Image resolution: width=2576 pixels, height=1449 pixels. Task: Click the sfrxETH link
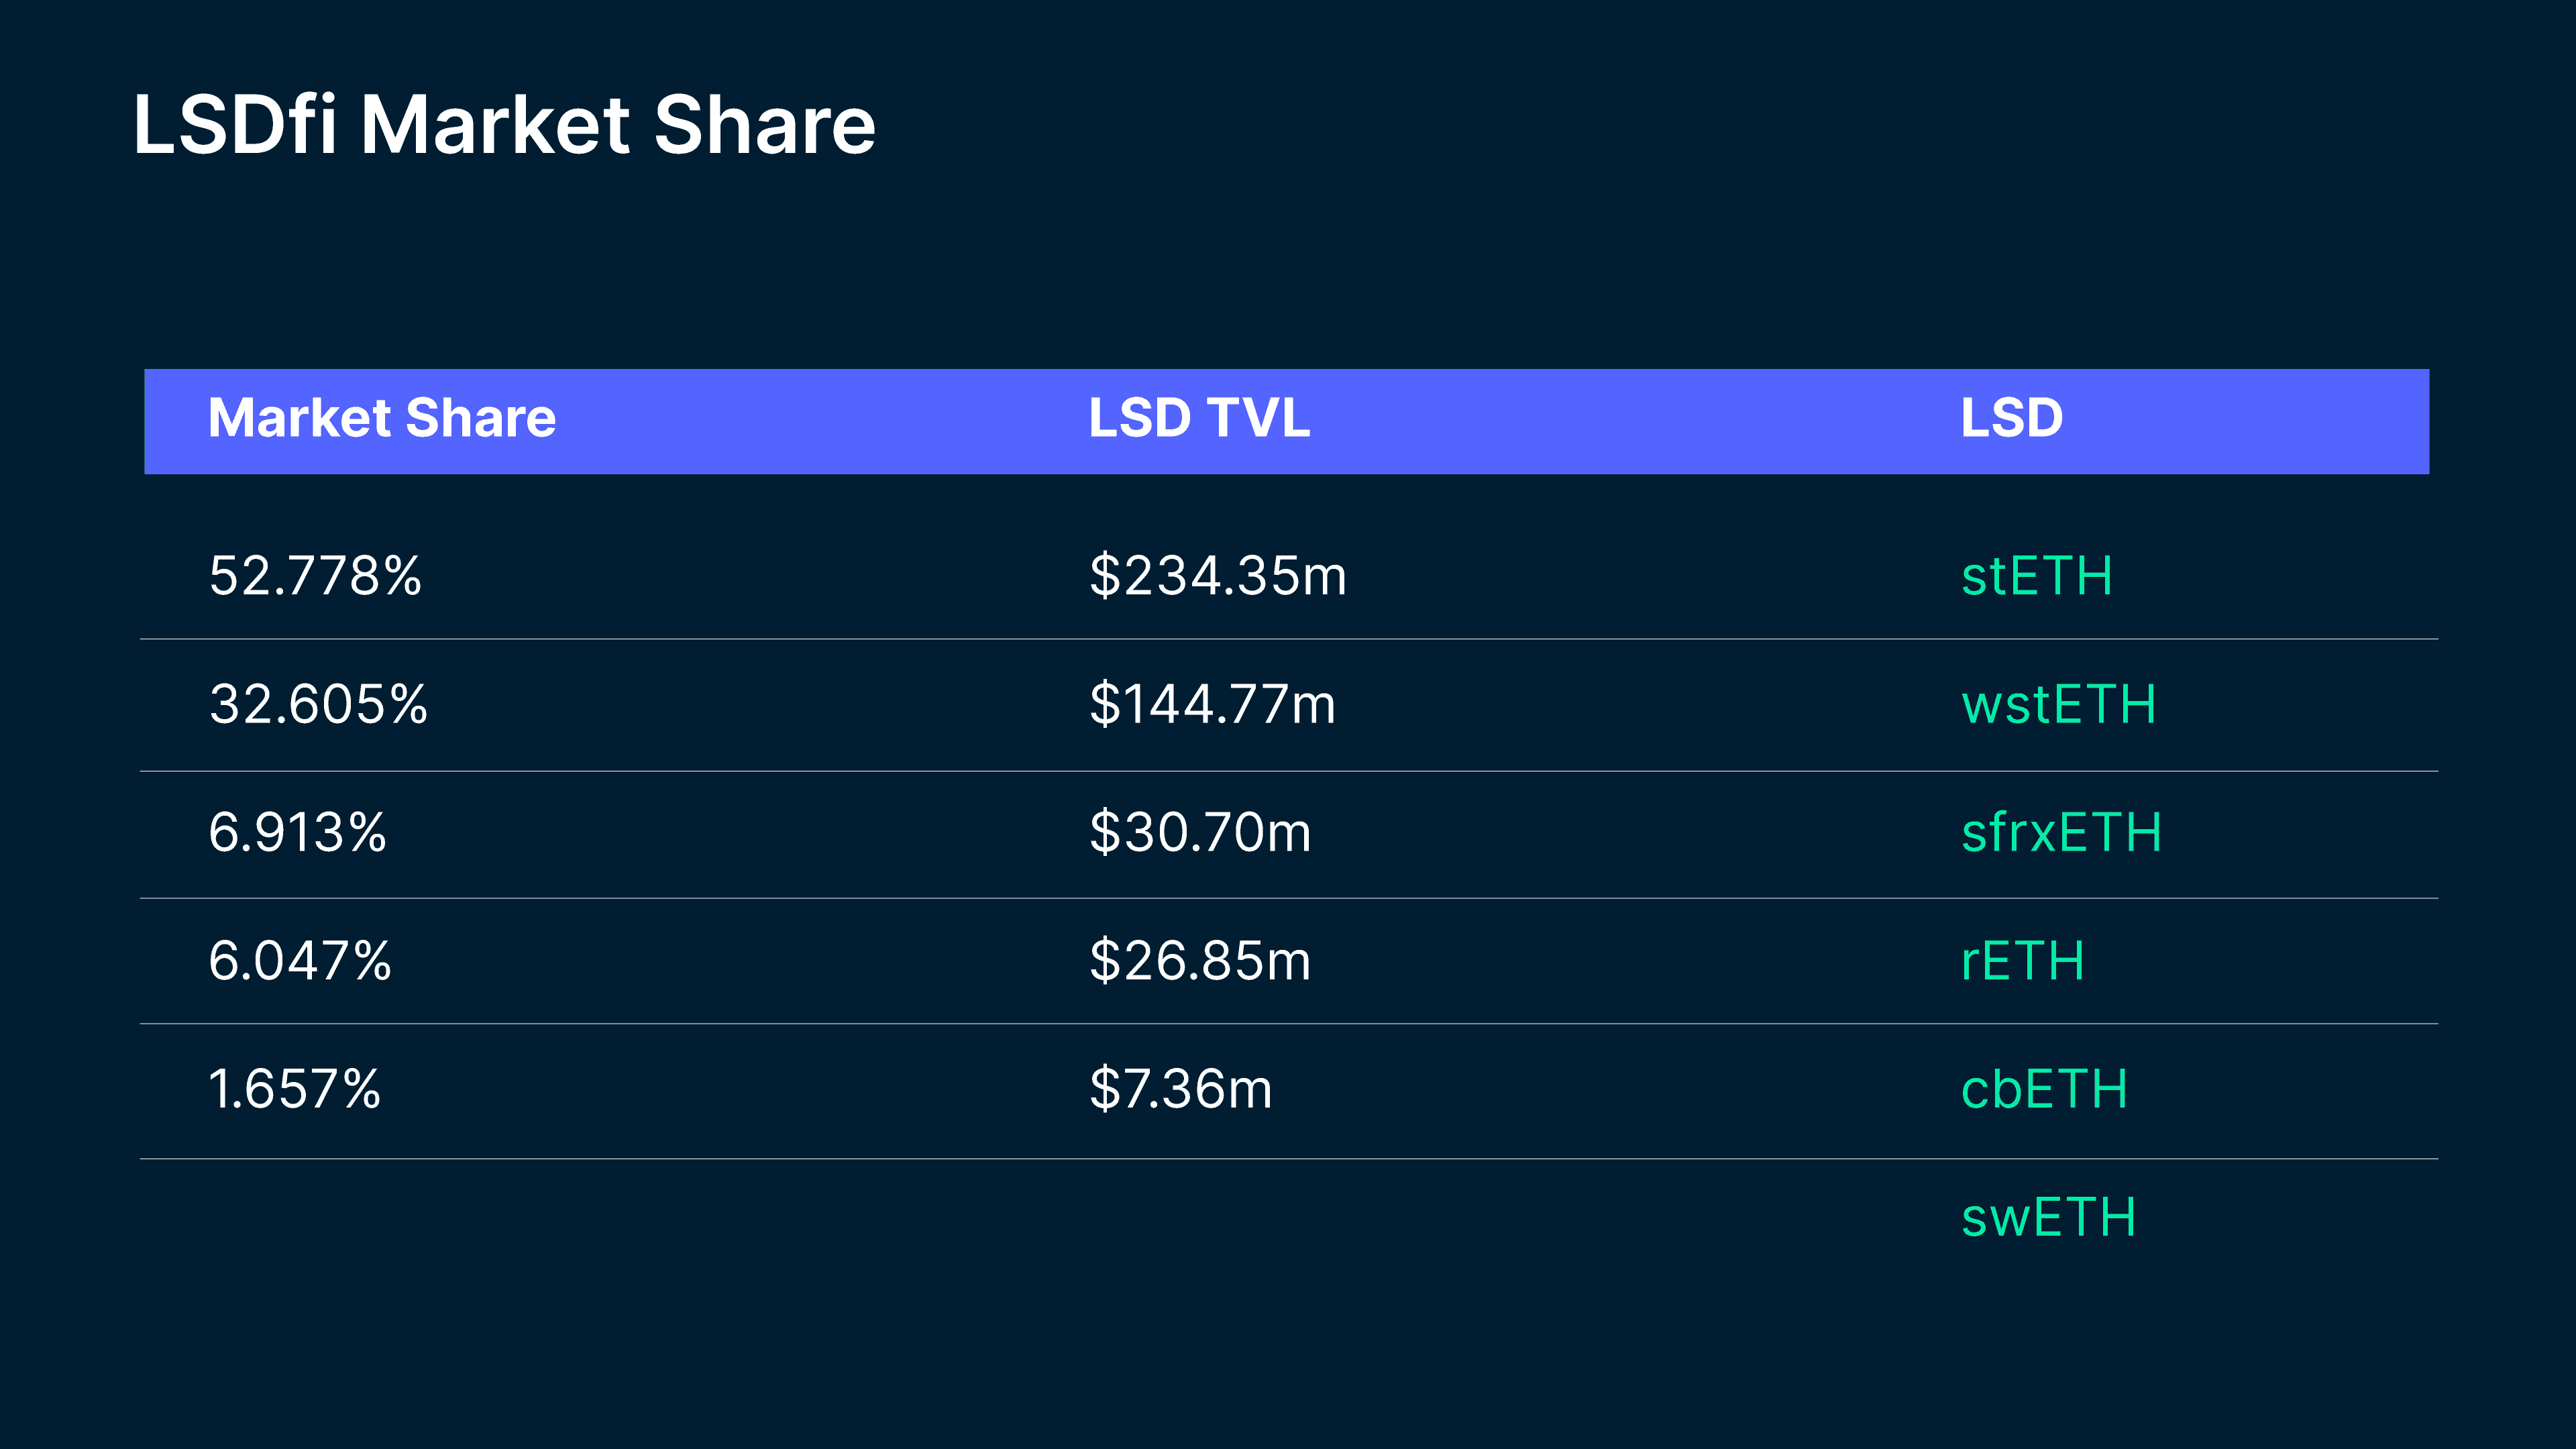point(2061,833)
